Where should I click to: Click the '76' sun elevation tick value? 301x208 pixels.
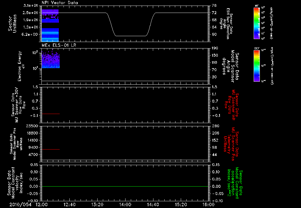[214, 6]
